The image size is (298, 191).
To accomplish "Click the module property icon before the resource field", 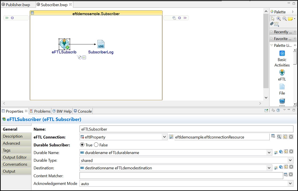I will [171, 137].
